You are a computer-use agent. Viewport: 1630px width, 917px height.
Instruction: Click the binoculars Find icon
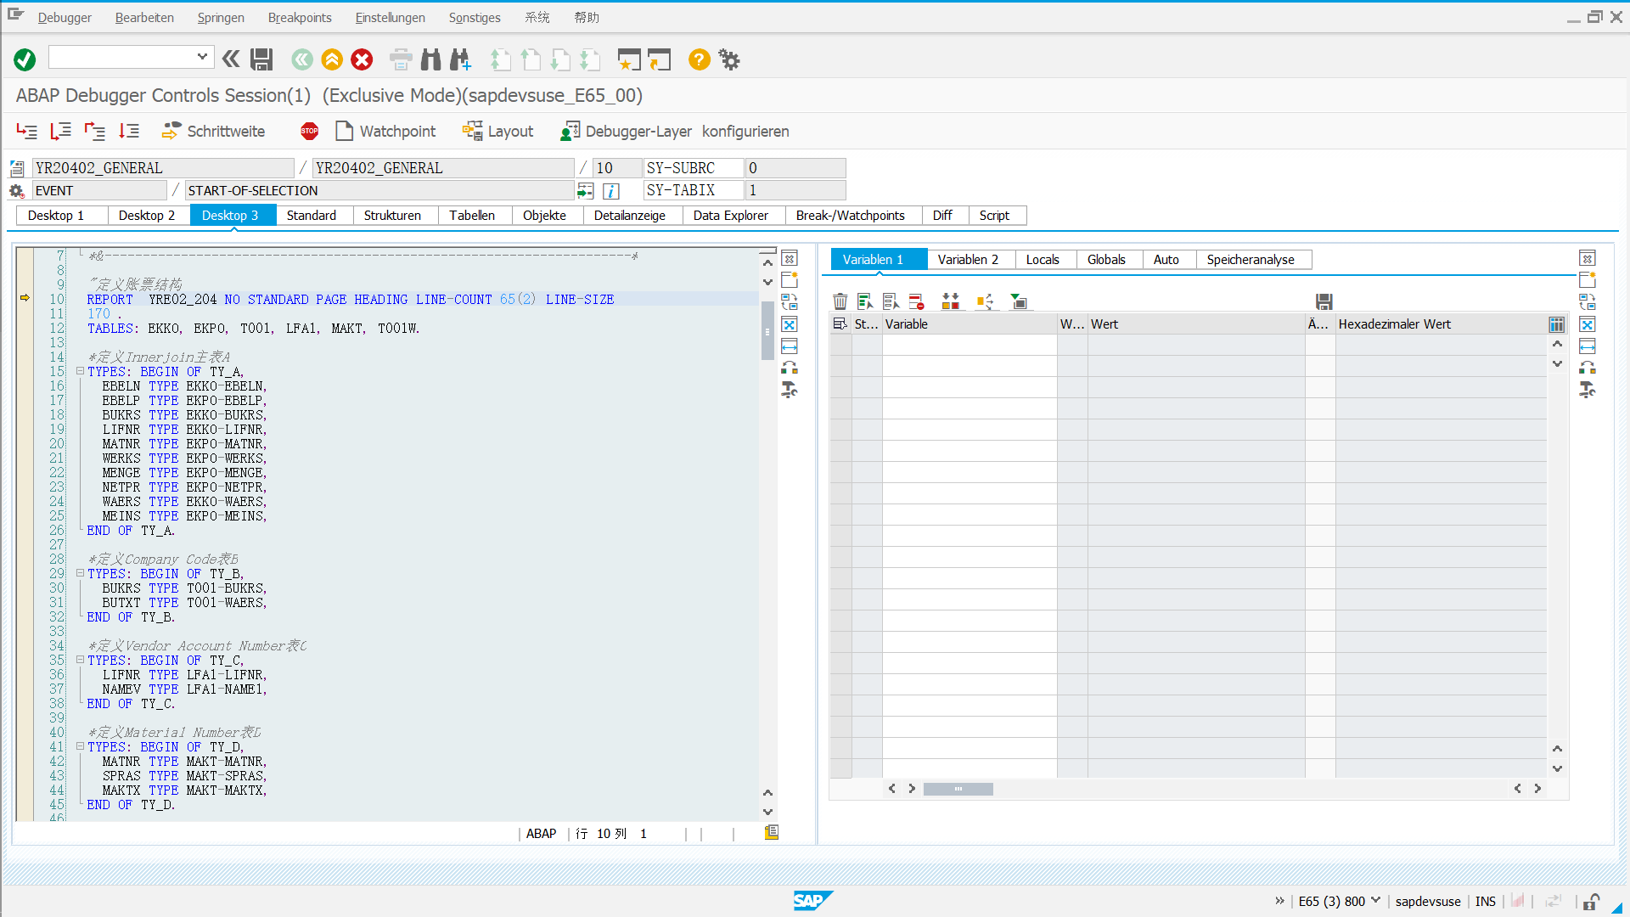(x=431, y=59)
